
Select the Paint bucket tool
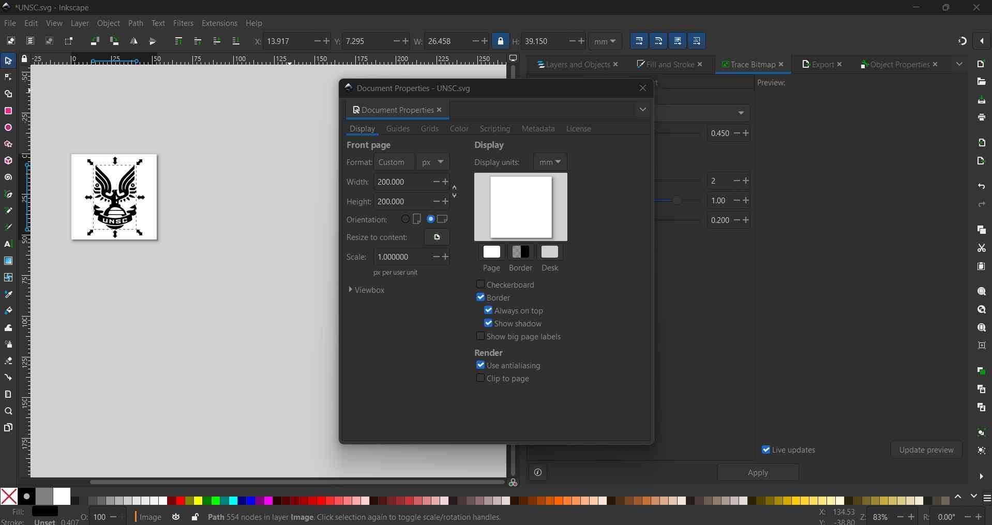tap(8, 311)
